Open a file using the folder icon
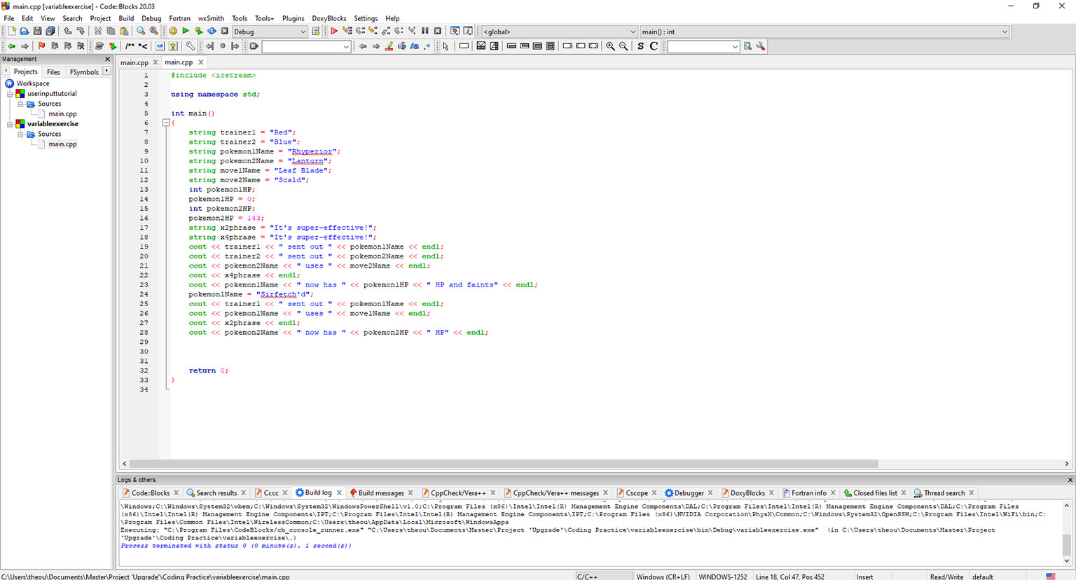Screen dimensions: 1076x580 click(x=25, y=32)
